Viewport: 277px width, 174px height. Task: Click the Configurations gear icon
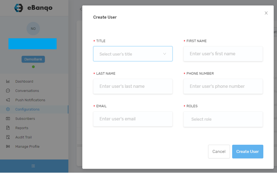[8, 109]
